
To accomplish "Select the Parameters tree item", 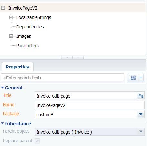I will tap(27, 46).
